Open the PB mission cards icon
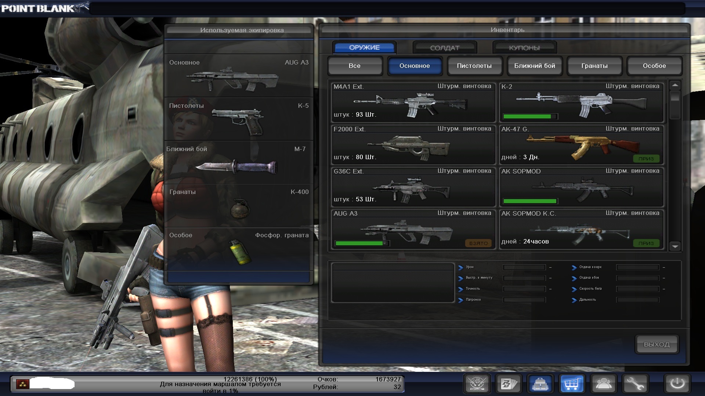 [x=509, y=384]
